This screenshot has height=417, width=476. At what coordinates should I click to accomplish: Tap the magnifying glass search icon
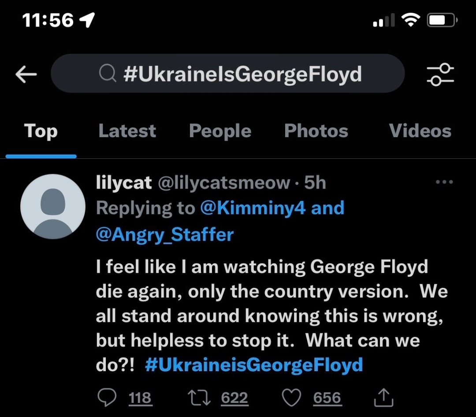pyautogui.click(x=108, y=74)
